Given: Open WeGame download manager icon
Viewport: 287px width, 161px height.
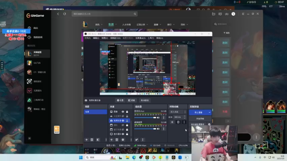Looking at the screenshot, I should pyautogui.click(x=227, y=14).
